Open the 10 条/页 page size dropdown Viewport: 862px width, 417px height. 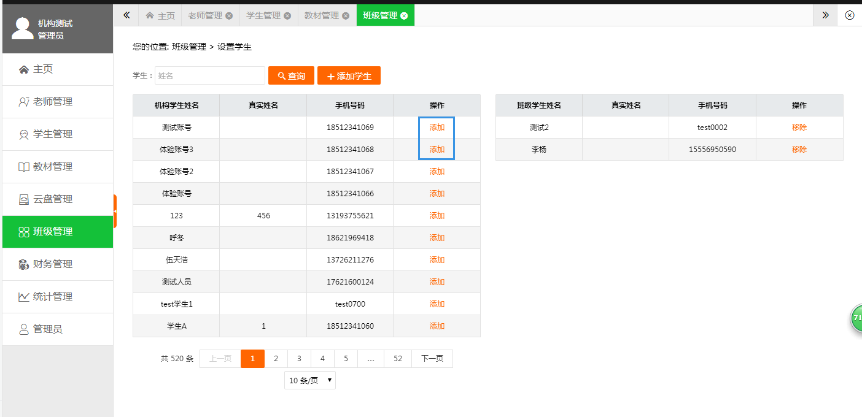(x=310, y=380)
